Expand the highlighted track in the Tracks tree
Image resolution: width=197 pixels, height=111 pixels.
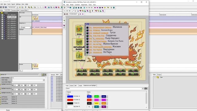click(x=2, y=17)
